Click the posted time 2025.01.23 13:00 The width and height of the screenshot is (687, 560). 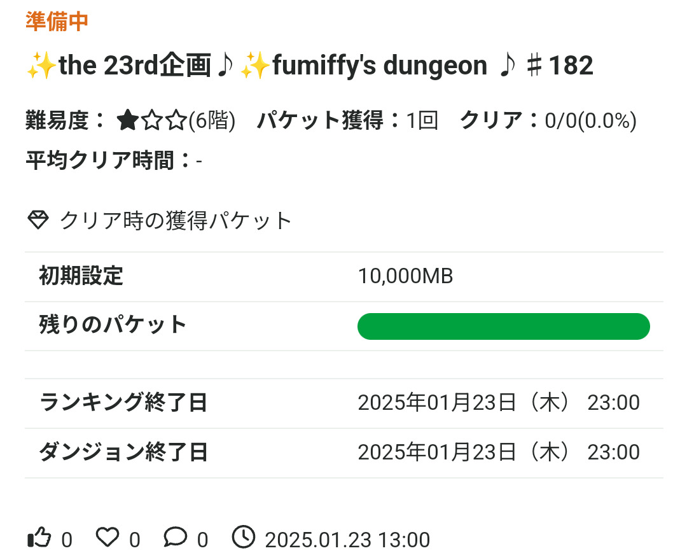click(x=347, y=540)
